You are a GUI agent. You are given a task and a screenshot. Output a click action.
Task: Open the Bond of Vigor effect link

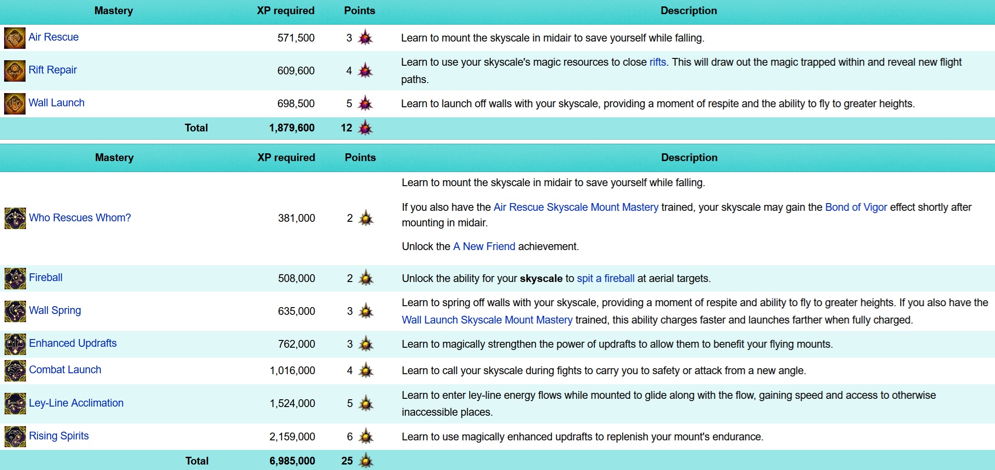pyautogui.click(x=856, y=207)
